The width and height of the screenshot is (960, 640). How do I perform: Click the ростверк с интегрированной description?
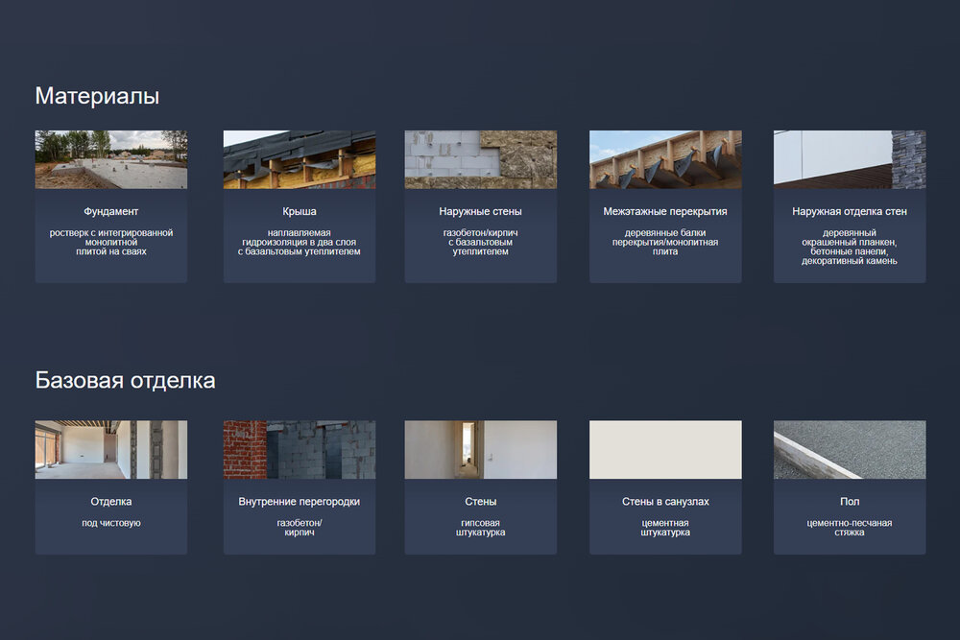110,243
